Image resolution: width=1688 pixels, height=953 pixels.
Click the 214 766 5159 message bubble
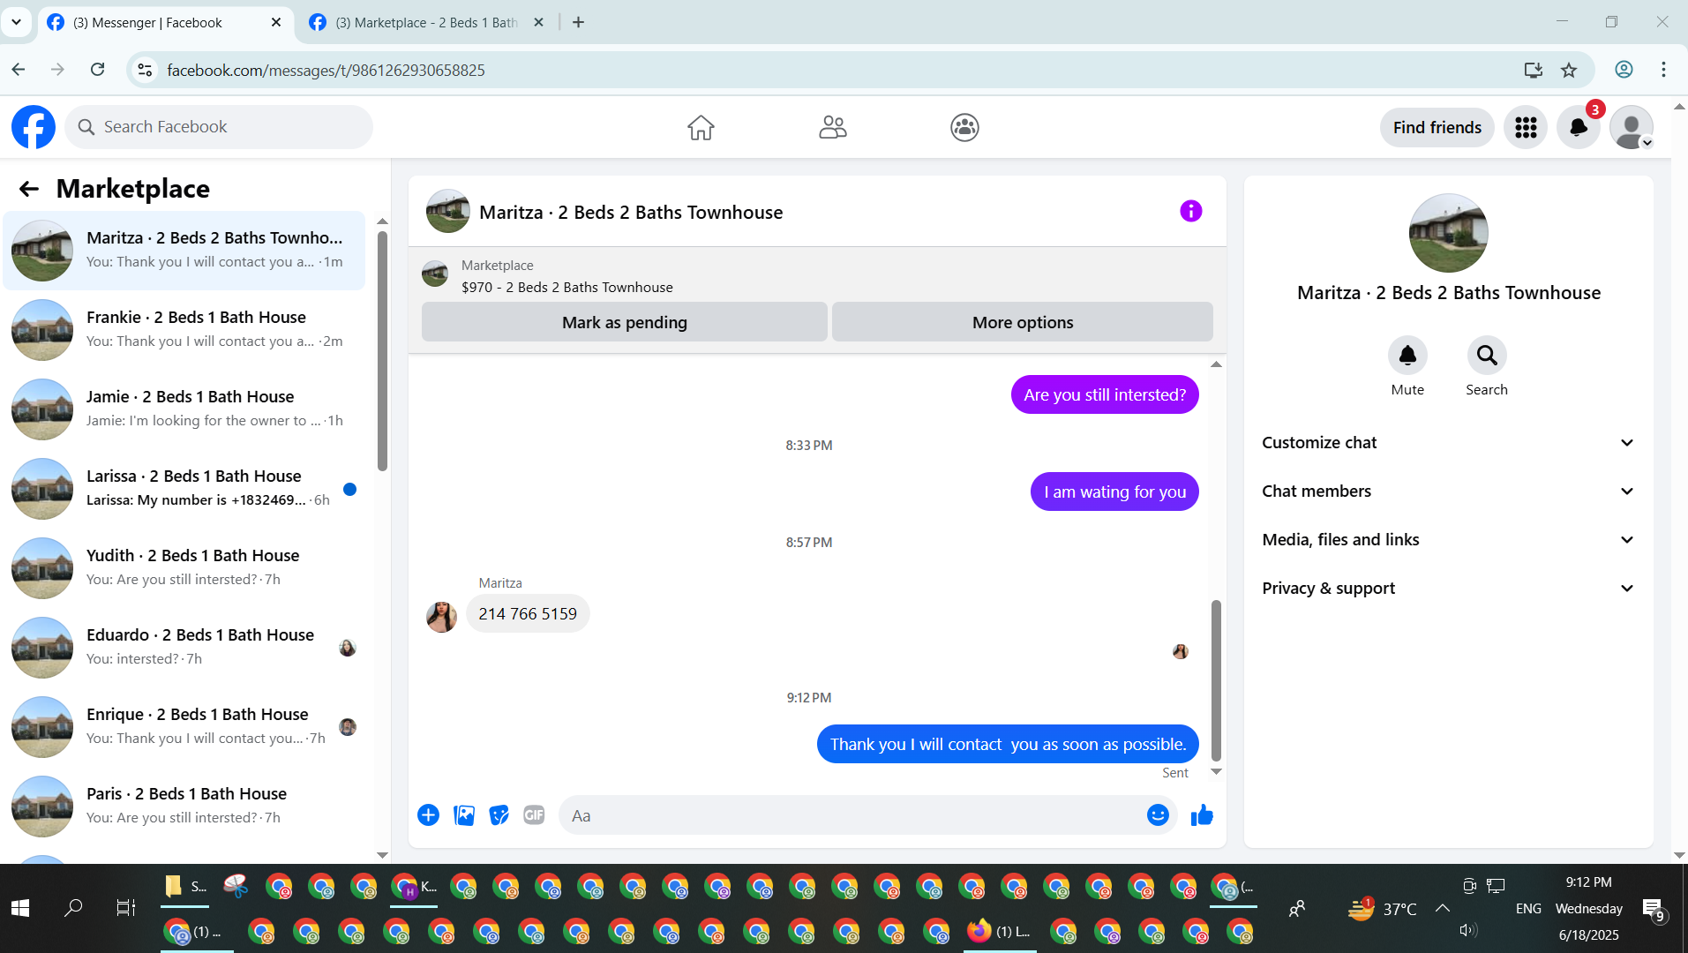(528, 614)
